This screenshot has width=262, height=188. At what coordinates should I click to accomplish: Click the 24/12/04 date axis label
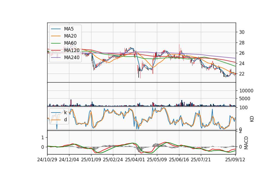coord(69,160)
